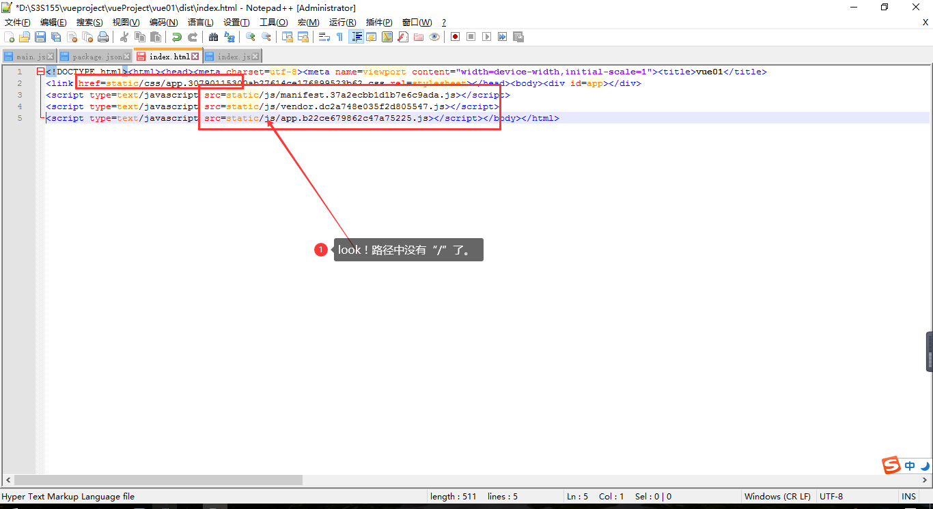
Task: Open the Function List panel icon
Action: coord(403,37)
